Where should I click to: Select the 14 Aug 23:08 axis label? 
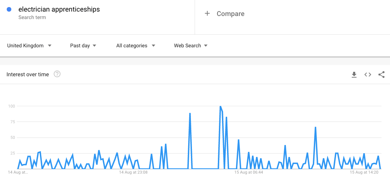click(133, 173)
